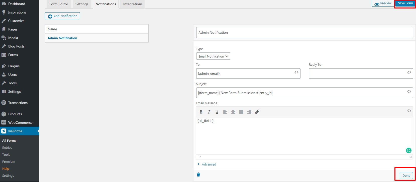Open the Form Editor tab

[x=59, y=4]
